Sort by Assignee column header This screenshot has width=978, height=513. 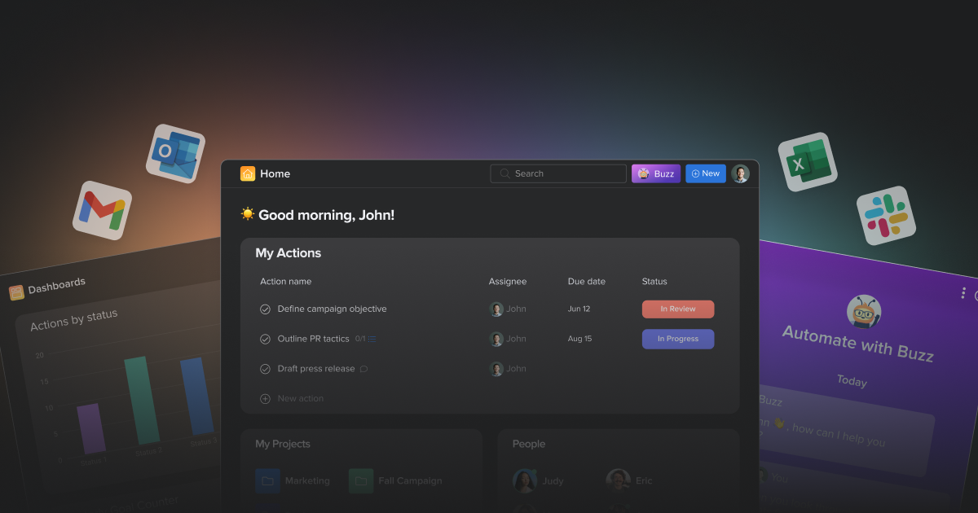[x=508, y=282]
